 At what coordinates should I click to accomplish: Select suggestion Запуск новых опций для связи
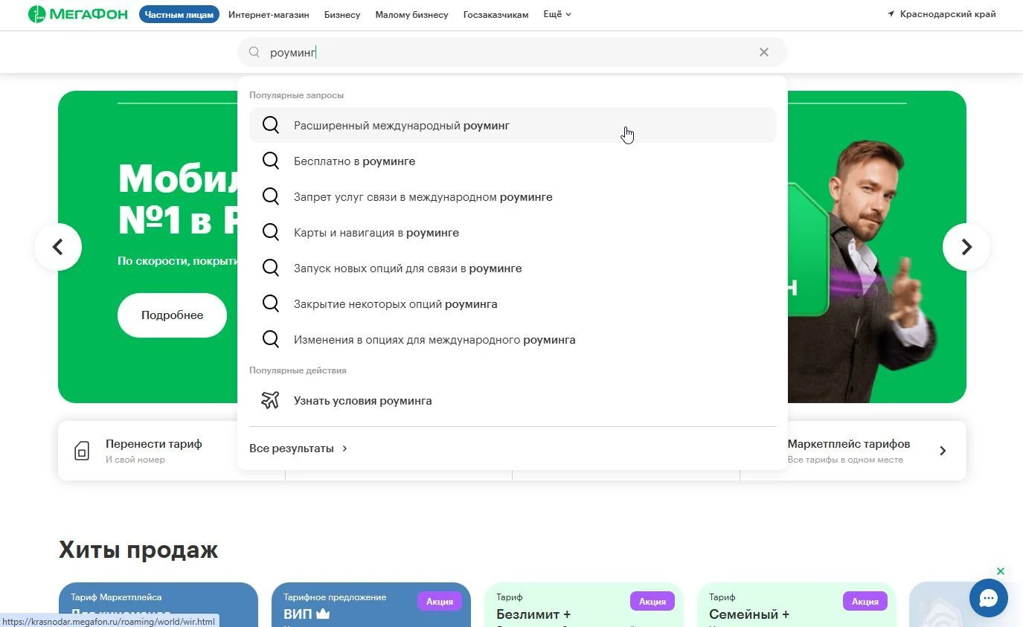[513, 268]
